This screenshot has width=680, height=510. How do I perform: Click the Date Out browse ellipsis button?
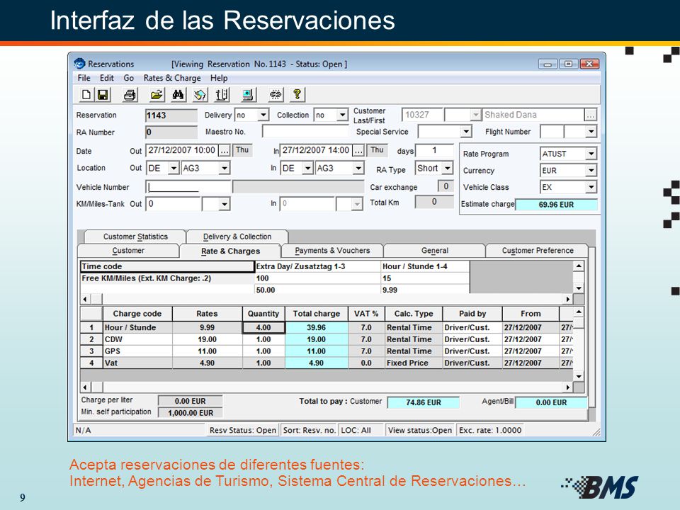click(x=224, y=150)
